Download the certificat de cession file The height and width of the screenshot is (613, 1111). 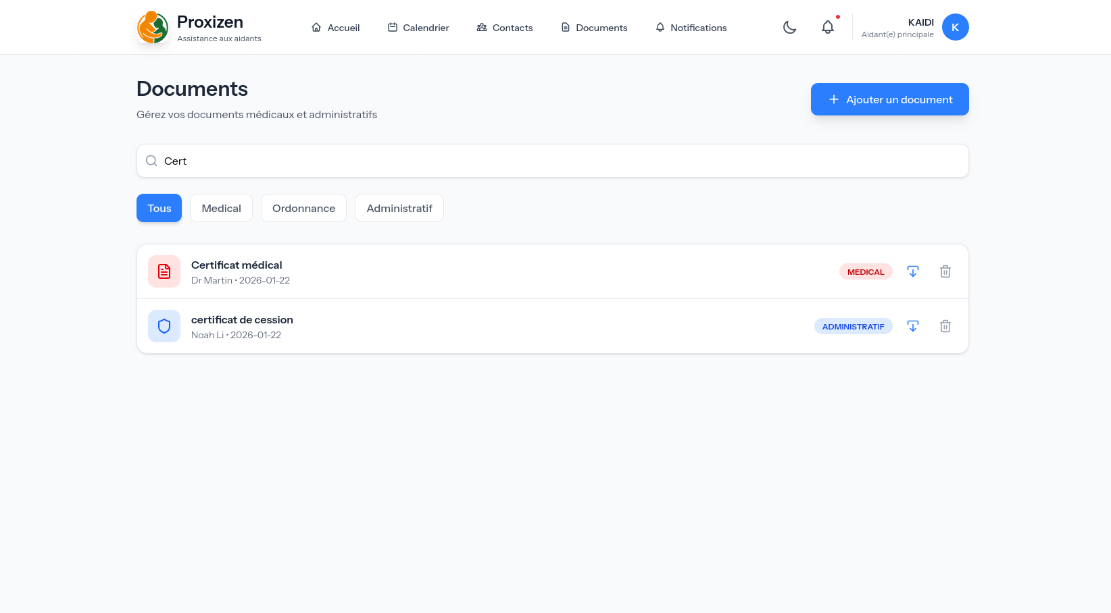[x=912, y=326]
